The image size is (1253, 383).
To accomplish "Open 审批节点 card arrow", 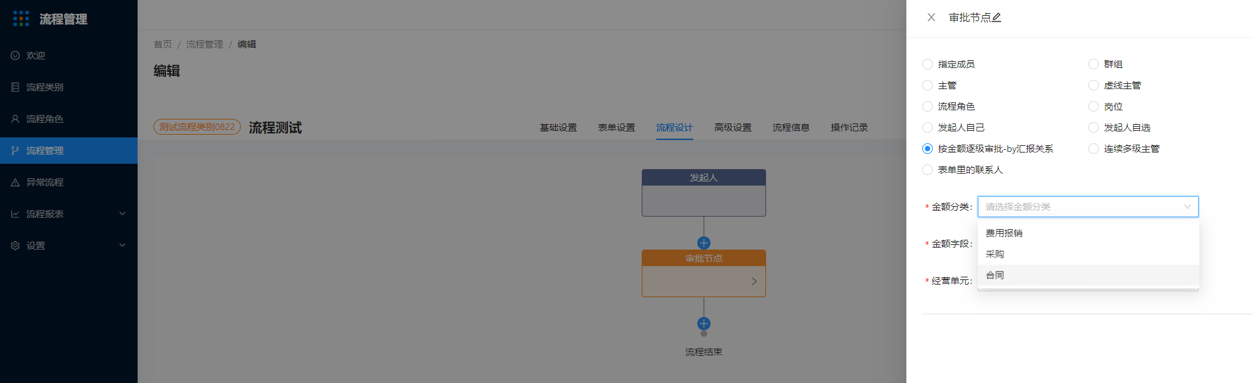I will coord(754,281).
